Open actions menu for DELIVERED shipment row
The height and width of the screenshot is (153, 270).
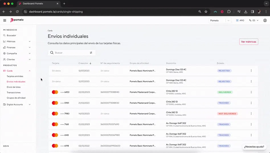(x=251, y=92)
